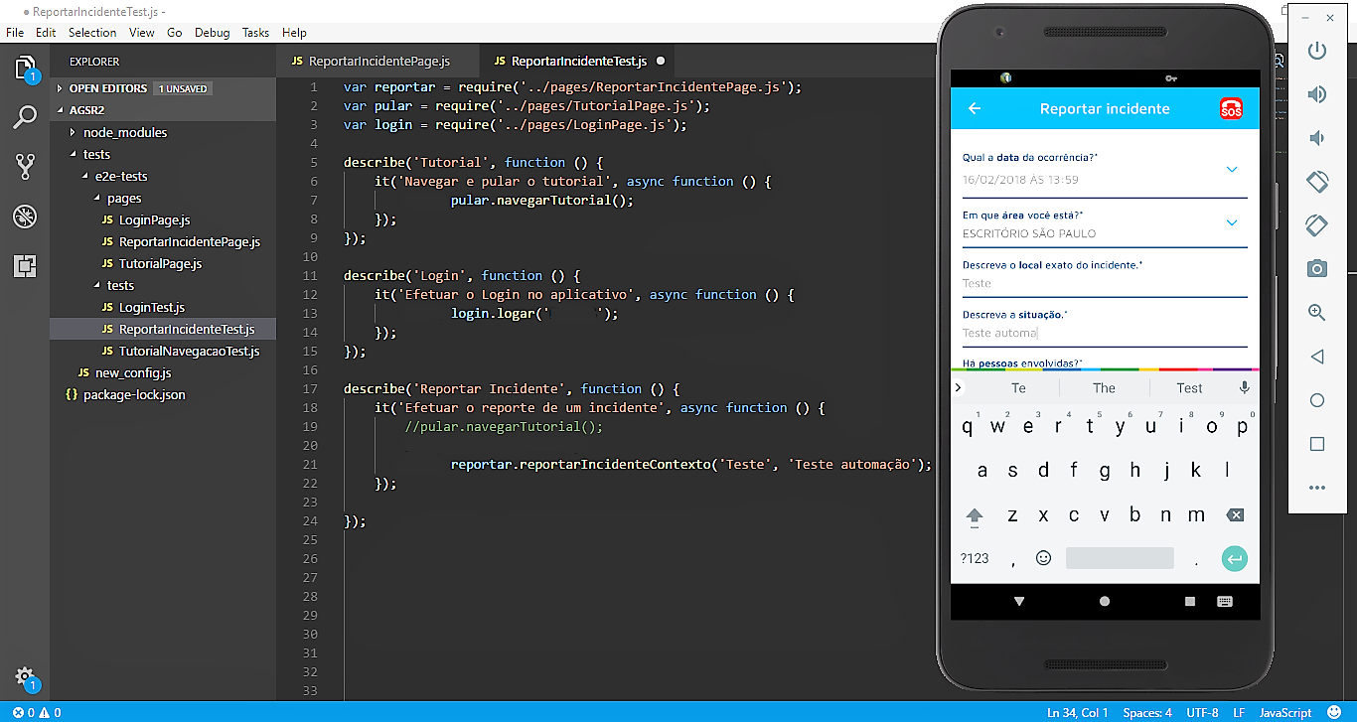Screen dimensions: 1357x722
Task: Open LoginPage.js in explorer
Action: pos(154,219)
